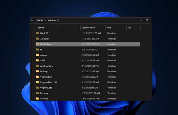The height and width of the screenshot is (115, 178).
Task: Click the $WinREAgent folder icon
Action: (x=37, y=44)
